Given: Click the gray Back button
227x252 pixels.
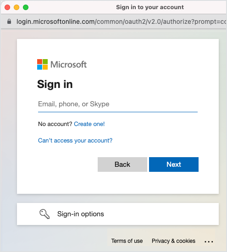Looking at the screenshot, I should [122, 164].
